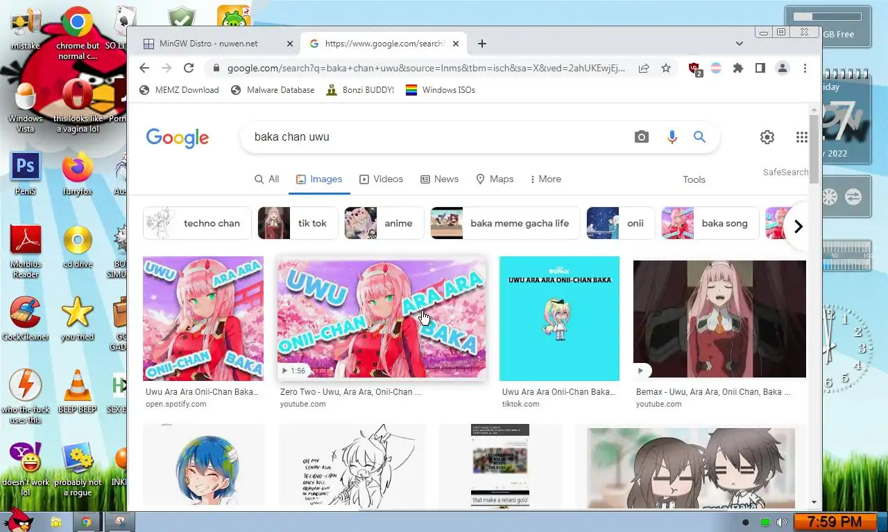This screenshot has height=532, width=888.
Task: Select the News results tab
Action: click(x=439, y=179)
